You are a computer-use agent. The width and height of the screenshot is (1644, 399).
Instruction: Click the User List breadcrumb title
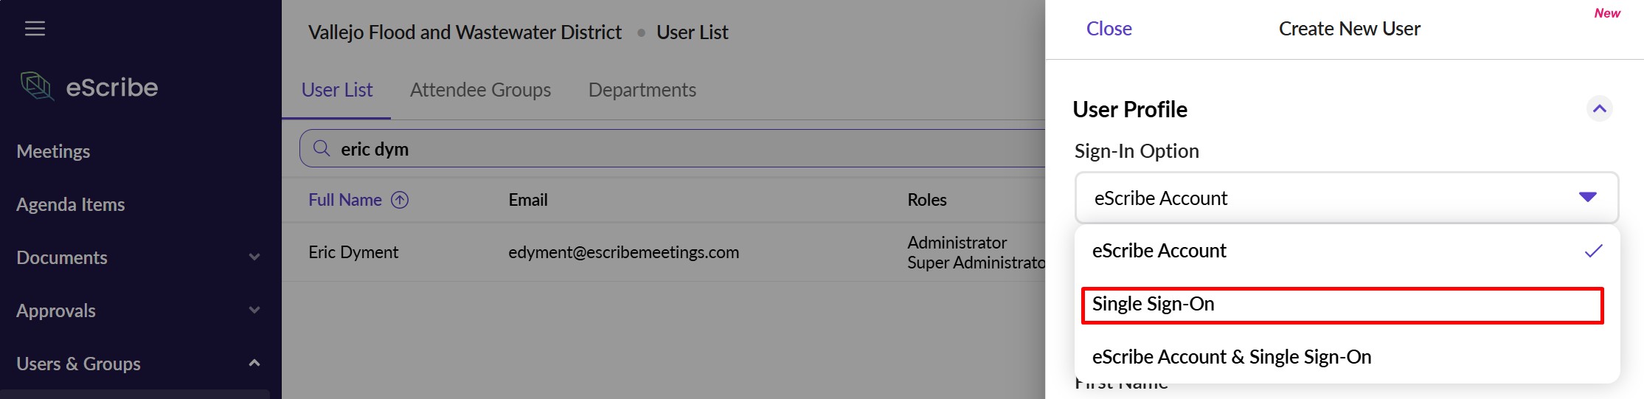pyautogui.click(x=693, y=32)
